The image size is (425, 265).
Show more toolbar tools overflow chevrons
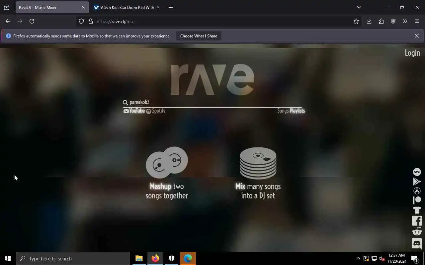point(405,21)
